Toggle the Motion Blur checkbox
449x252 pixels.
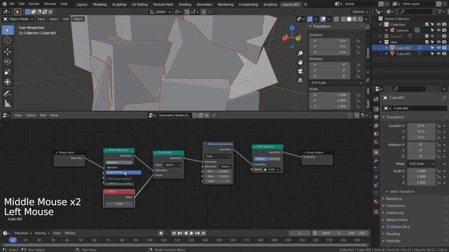tap(388, 227)
